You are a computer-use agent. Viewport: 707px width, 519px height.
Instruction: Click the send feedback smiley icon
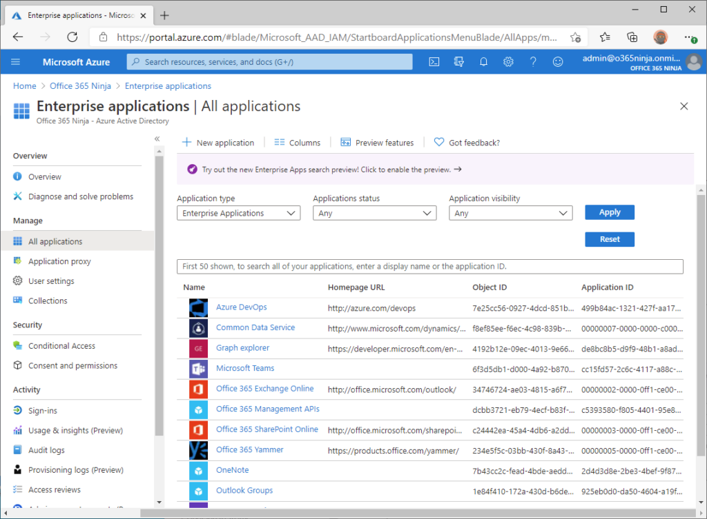[x=558, y=61]
